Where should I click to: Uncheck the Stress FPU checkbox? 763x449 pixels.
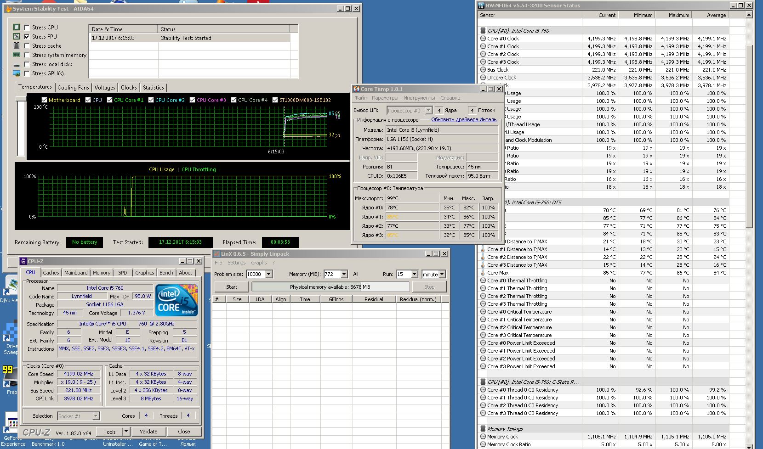tap(27, 37)
